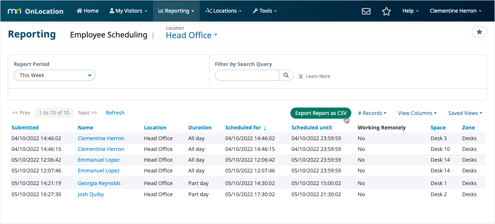This screenshot has height=224, width=495.
Task: Open the Saved Views dropdown
Action: point(465,113)
